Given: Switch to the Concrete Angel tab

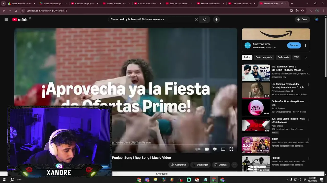Looking at the screenshot, I should point(85,4).
